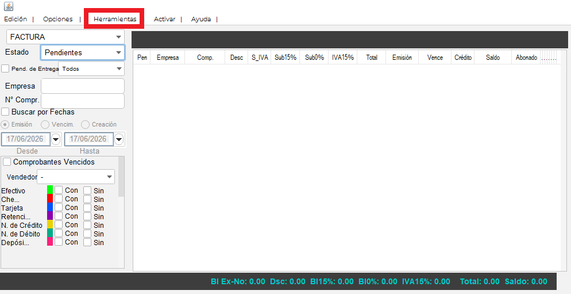
Task: Check the Tarjeta Con checkbox
Action: point(59,208)
